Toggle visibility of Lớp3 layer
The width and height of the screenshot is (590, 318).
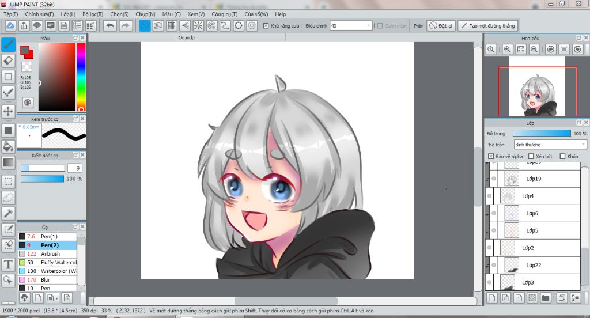489,282
